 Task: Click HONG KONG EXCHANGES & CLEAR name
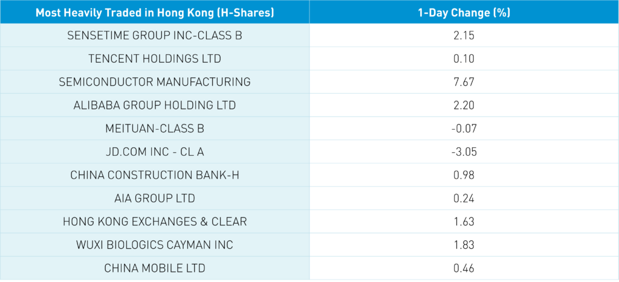tap(155, 222)
